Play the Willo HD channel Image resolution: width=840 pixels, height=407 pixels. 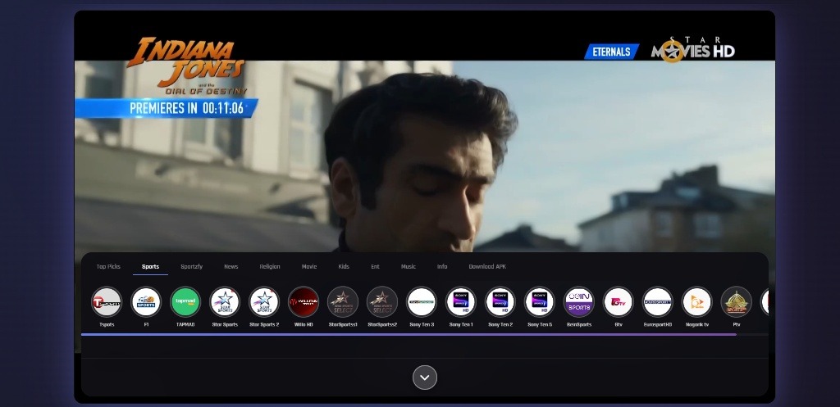tap(304, 301)
